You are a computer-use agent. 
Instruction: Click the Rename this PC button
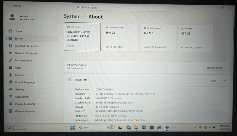pos(214,68)
